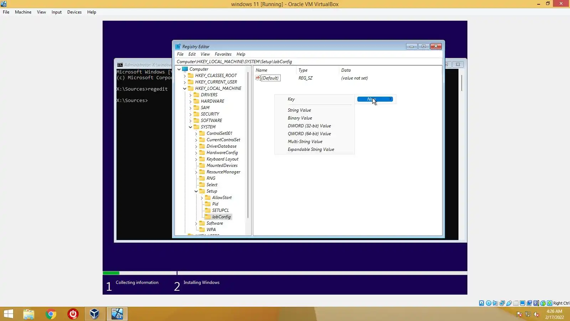Click the Action Center flag tray icon
The height and width of the screenshot is (321, 570).
point(519,314)
